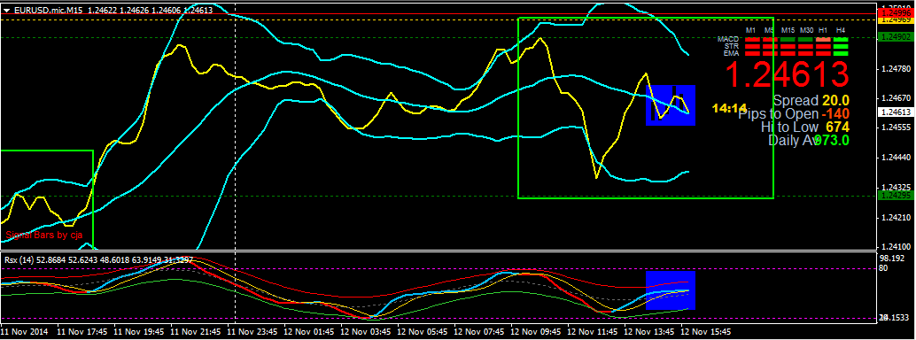Select the H4 timeframe label
This screenshot has width=916, height=340.
click(841, 30)
